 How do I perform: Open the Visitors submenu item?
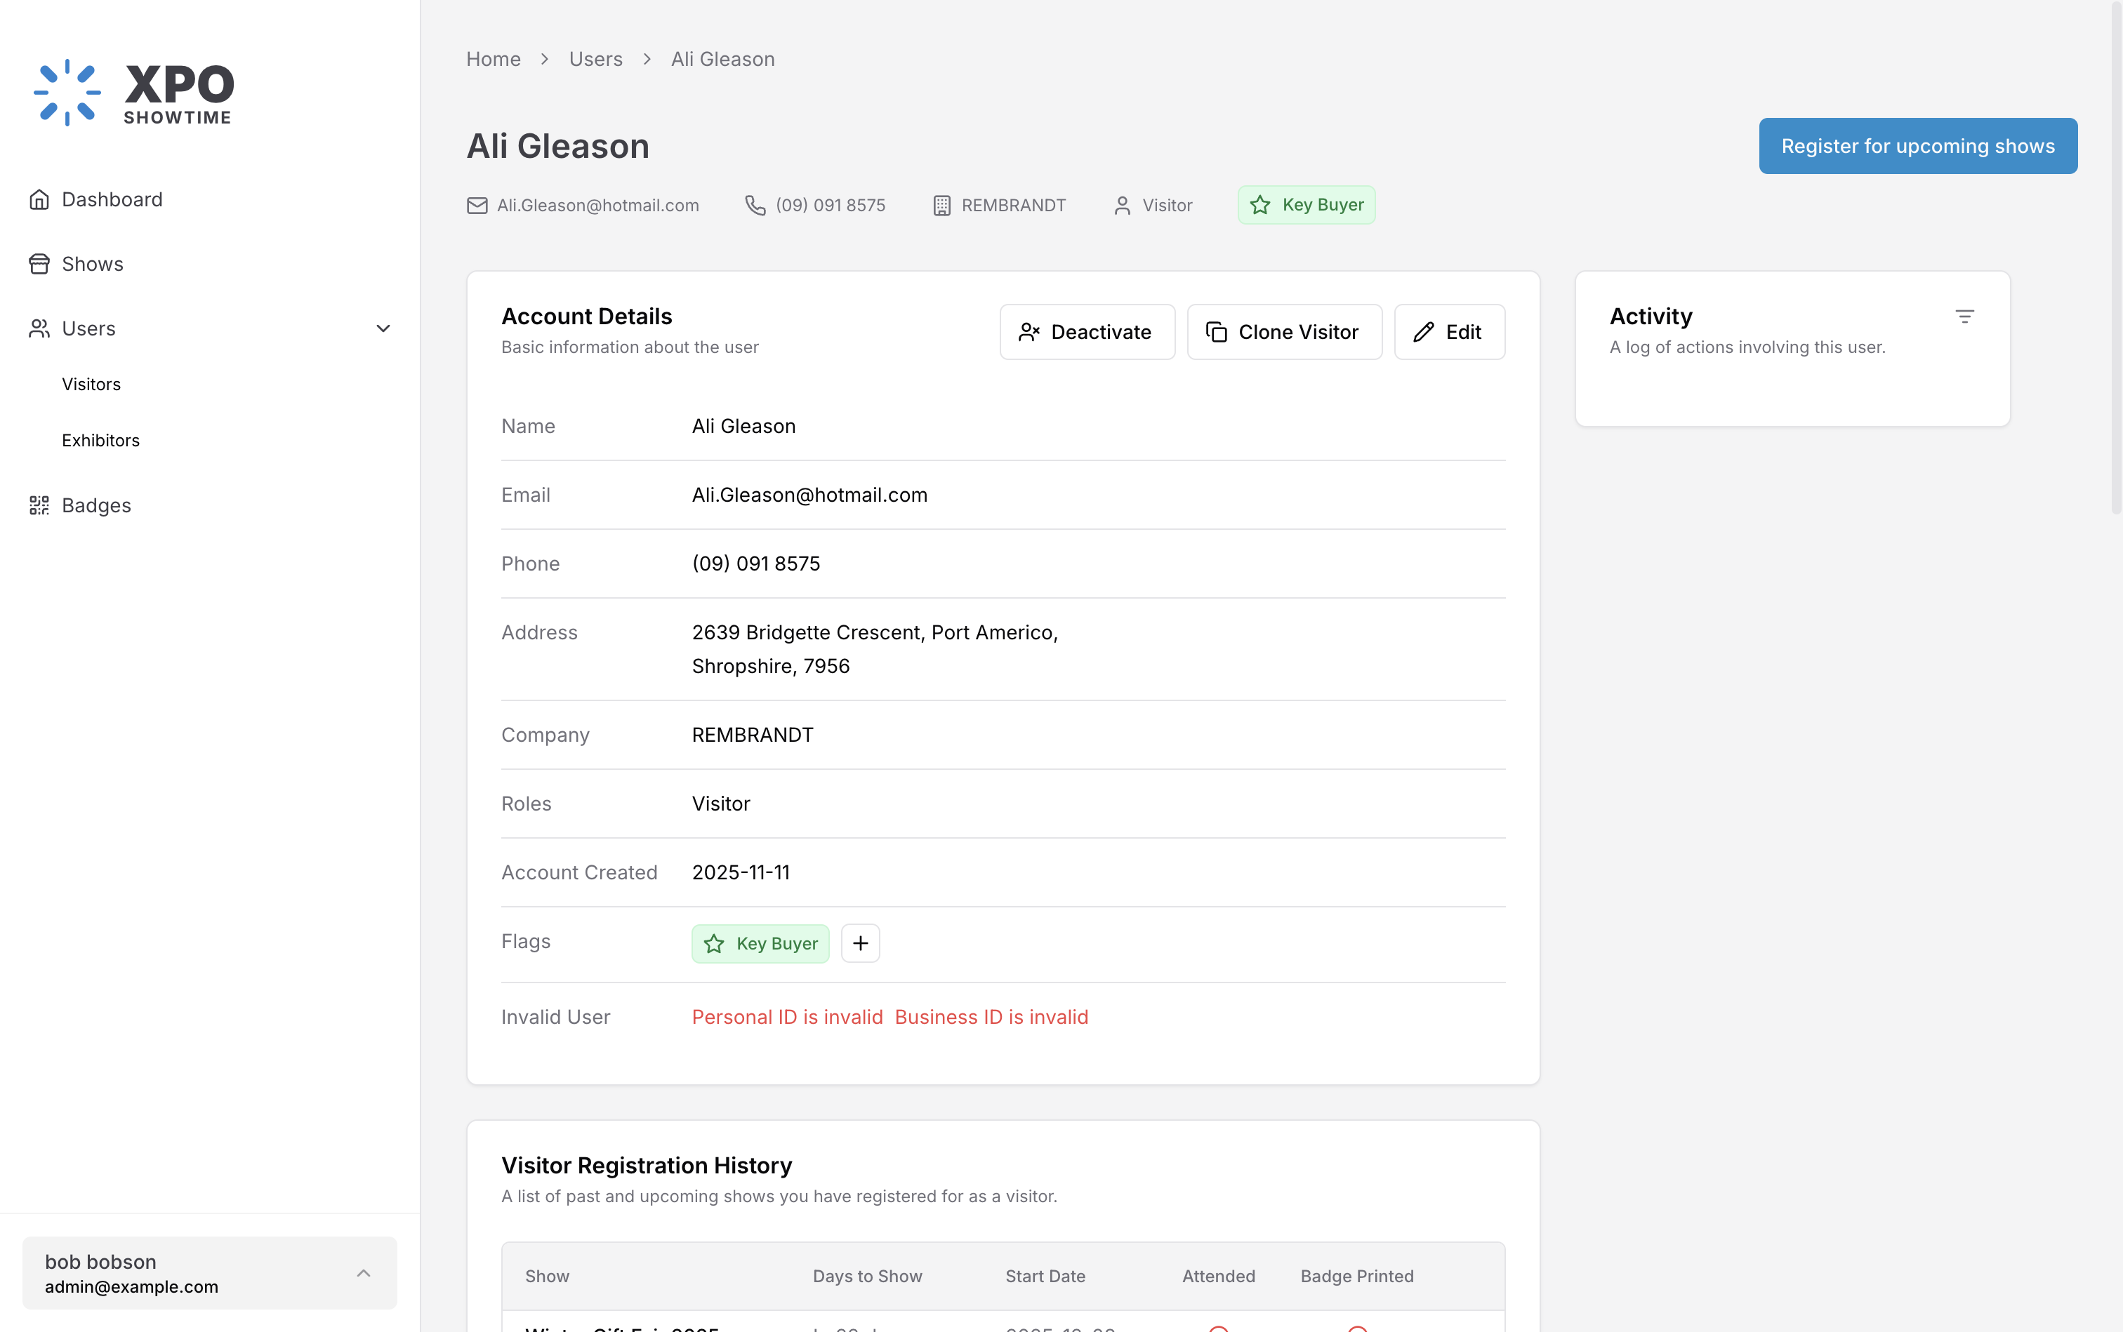coord(91,384)
